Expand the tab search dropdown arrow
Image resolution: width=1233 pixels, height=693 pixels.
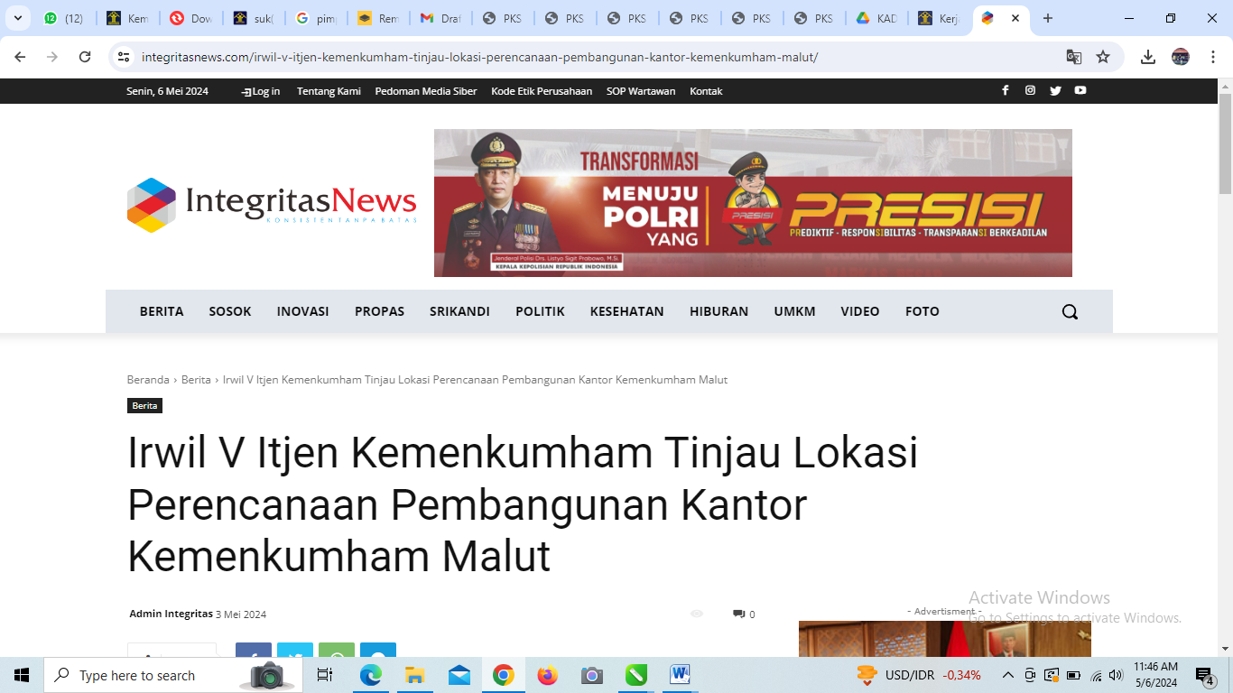(17, 18)
